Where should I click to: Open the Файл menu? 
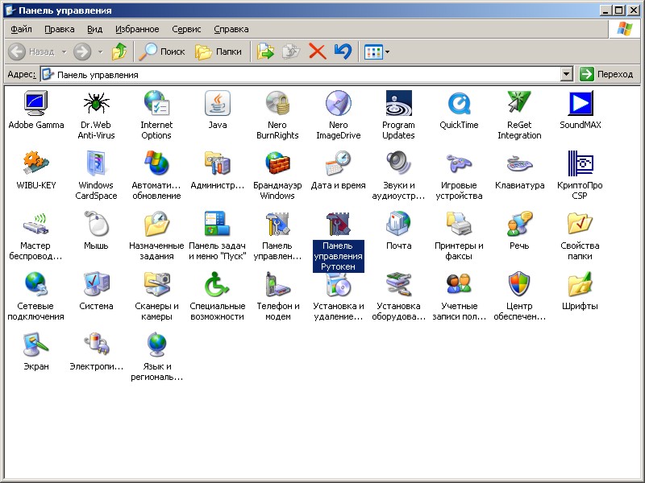22,29
